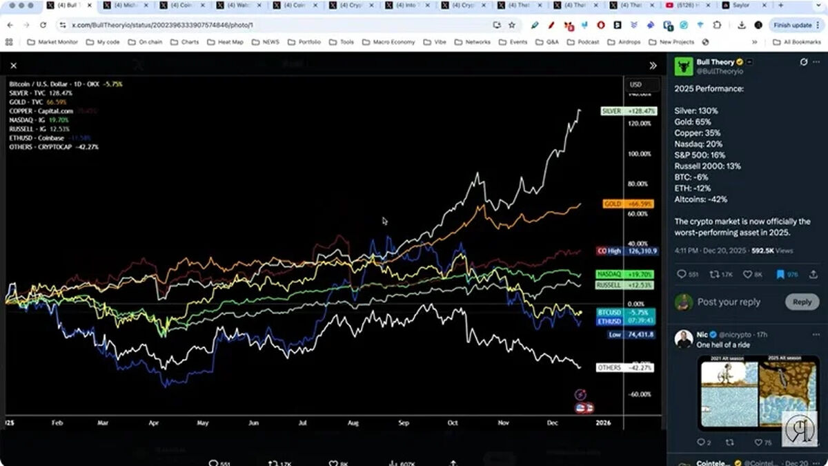Open the 592.5K Views link
The width and height of the screenshot is (828, 466).
pyautogui.click(x=771, y=251)
